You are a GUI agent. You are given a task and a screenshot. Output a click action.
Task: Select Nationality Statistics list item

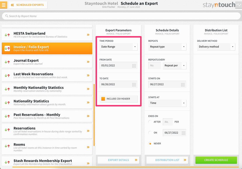47,103
